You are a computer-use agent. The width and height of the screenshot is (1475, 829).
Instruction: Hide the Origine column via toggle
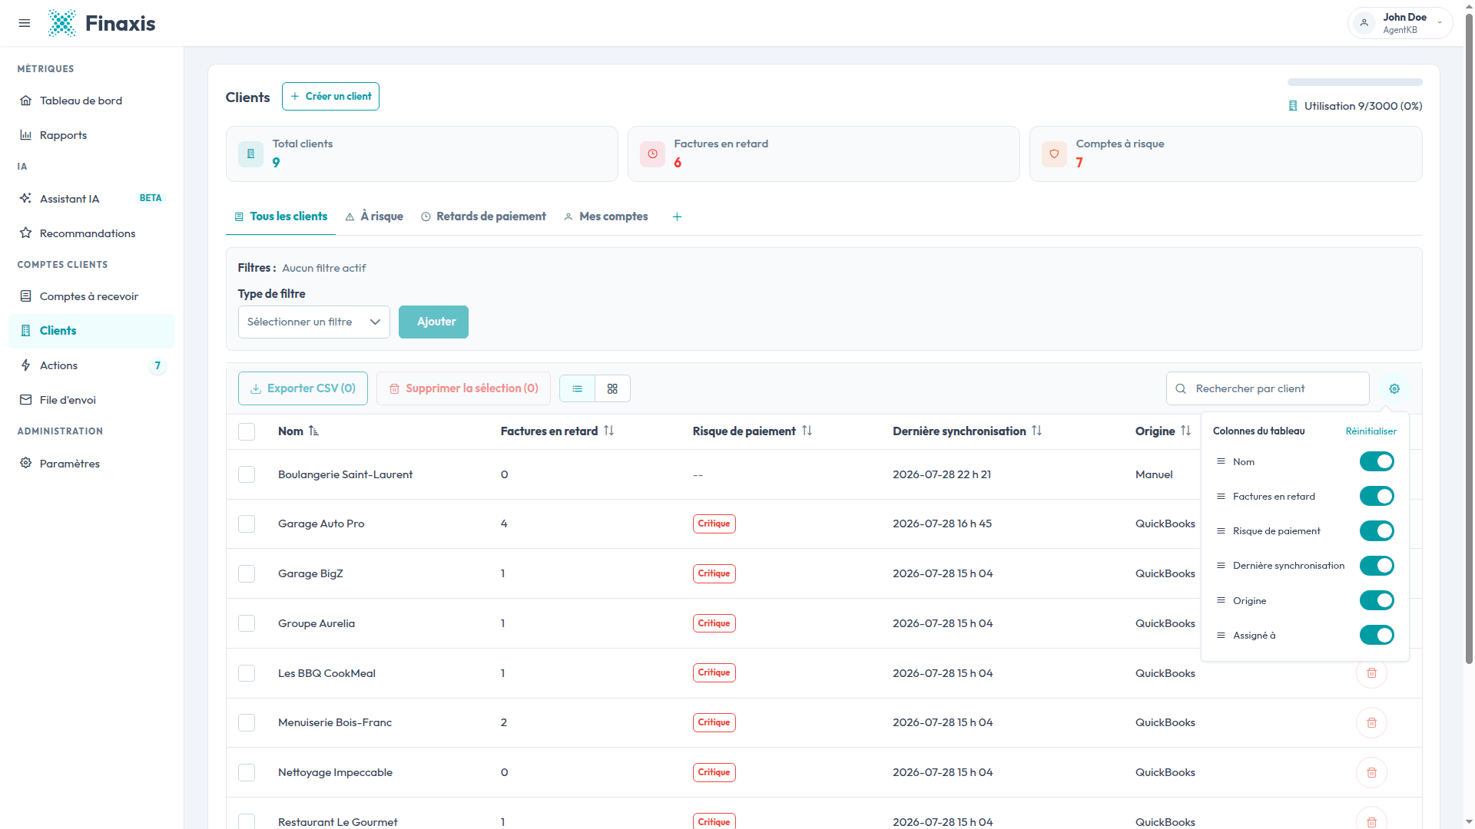[1377, 600]
